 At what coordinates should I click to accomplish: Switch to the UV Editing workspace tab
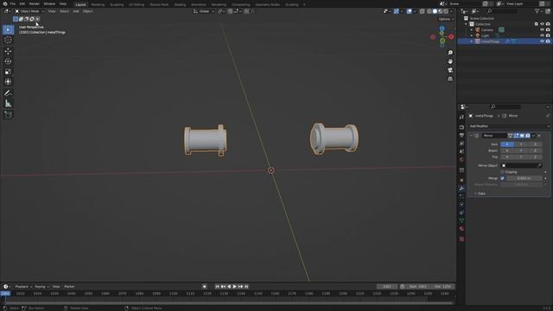[x=137, y=4]
